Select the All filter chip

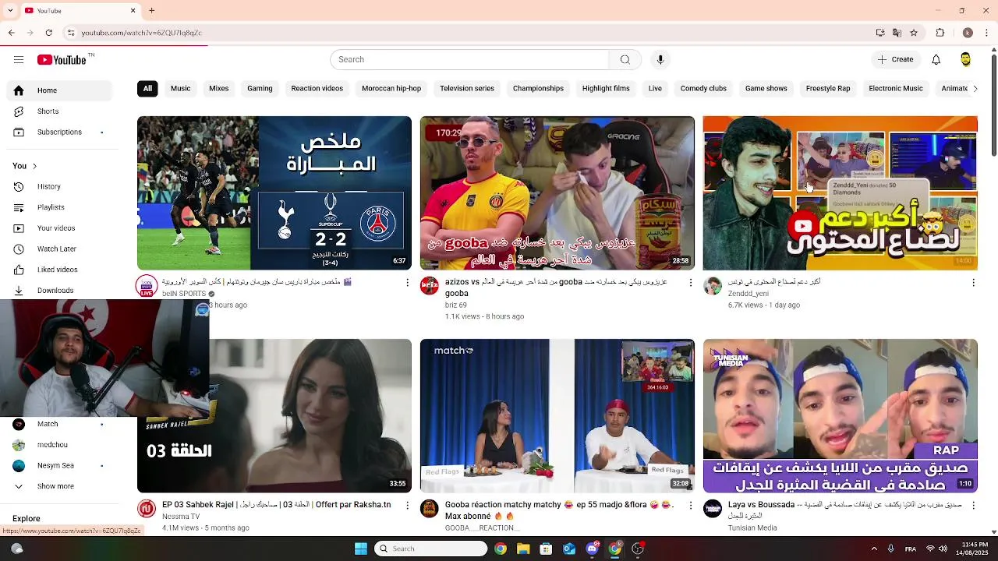(147, 89)
